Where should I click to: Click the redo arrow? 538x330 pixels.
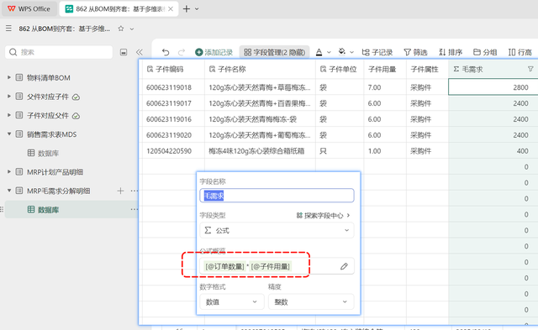tap(182, 52)
